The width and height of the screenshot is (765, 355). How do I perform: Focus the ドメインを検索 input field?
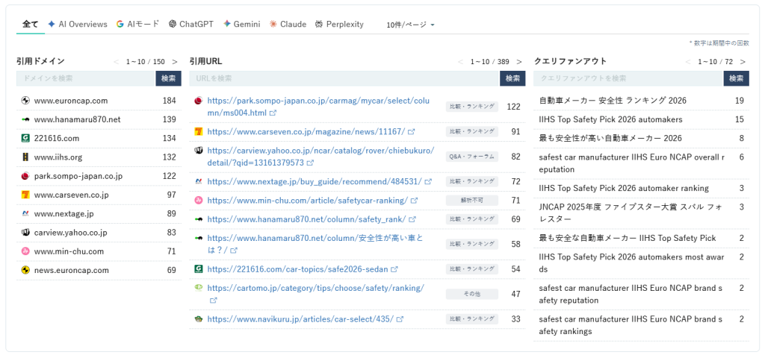point(86,78)
